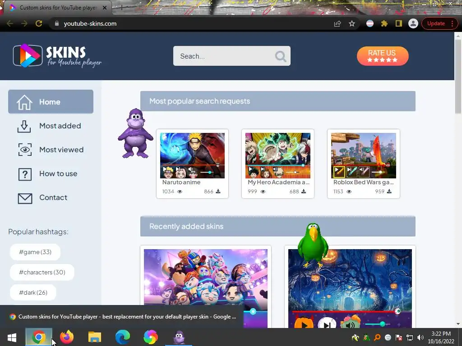Click the RATE US button
Screen dimensions: 462x346
pos(383,56)
